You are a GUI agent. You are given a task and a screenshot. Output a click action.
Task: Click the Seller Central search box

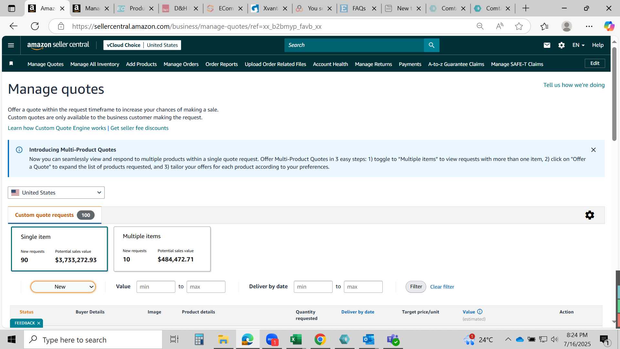pos(354,45)
